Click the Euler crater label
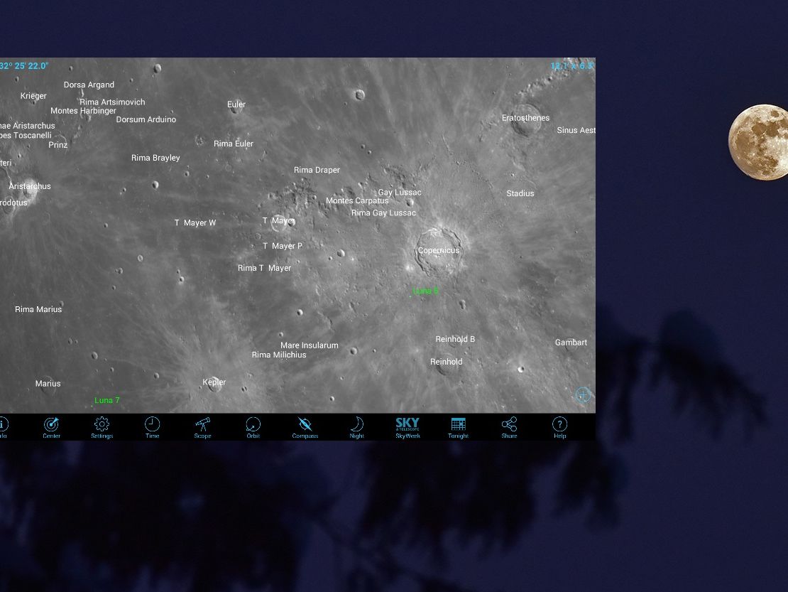788x592 pixels. (x=236, y=104)
